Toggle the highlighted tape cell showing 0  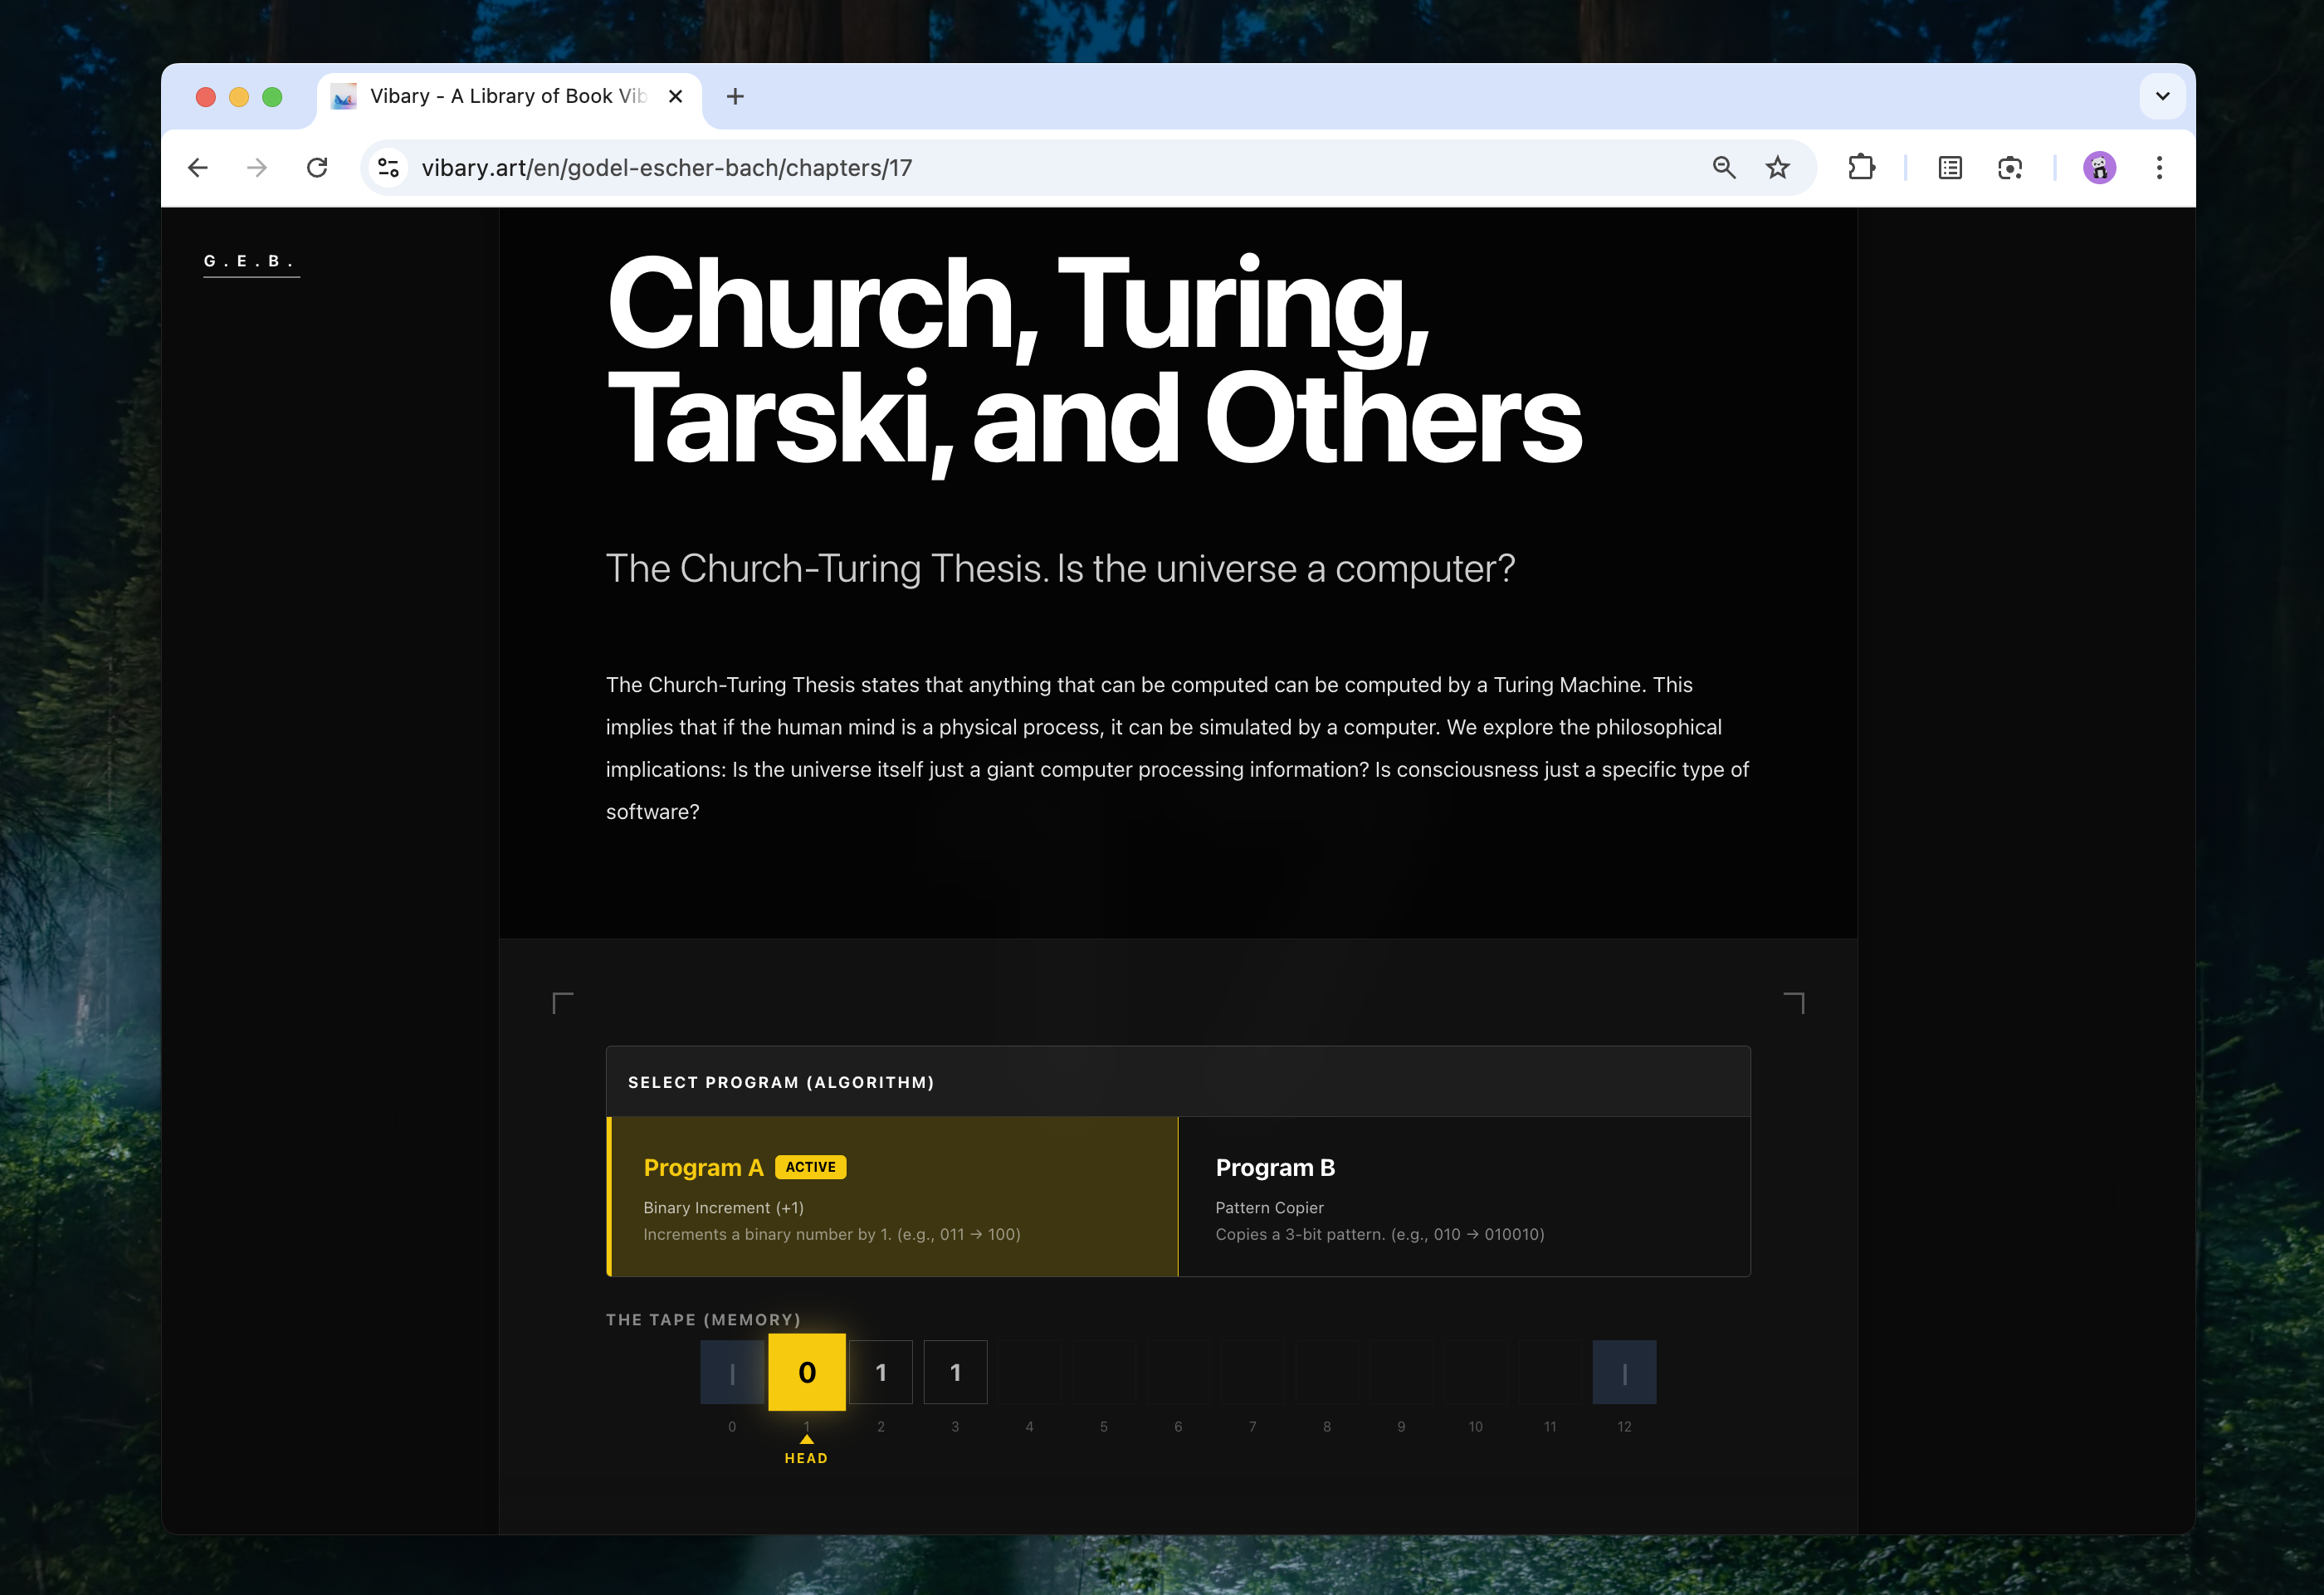pos(806,1372)
